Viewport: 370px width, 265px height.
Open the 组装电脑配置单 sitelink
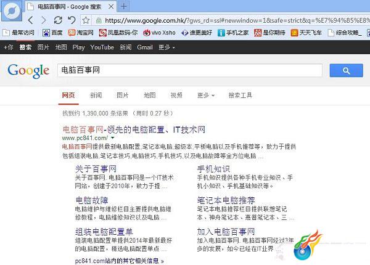click(x=104, y=232)
